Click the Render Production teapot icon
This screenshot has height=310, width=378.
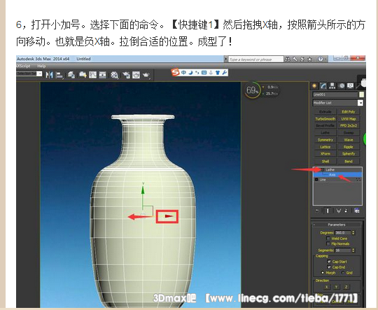pos(146,75)
